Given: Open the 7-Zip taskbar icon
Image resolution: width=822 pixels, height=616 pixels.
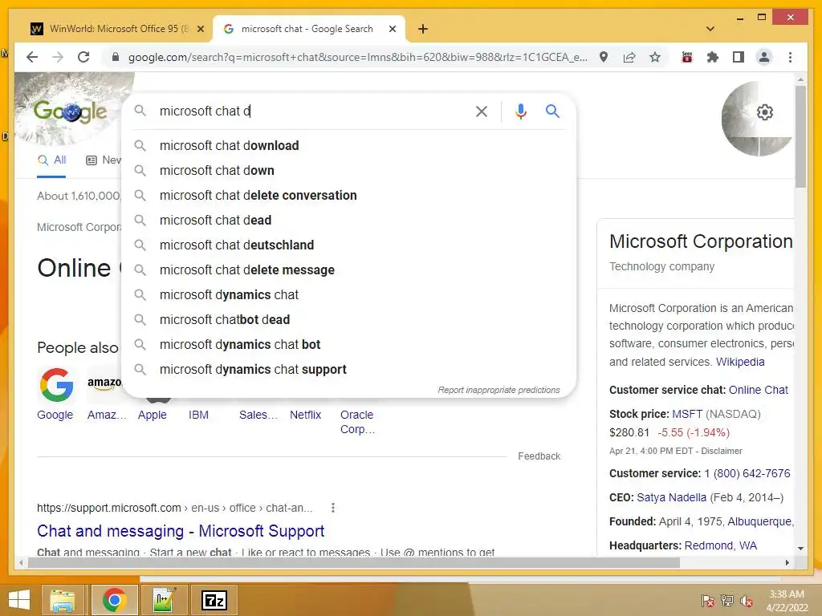Looking at the screenshot, I should click(214, 600).
